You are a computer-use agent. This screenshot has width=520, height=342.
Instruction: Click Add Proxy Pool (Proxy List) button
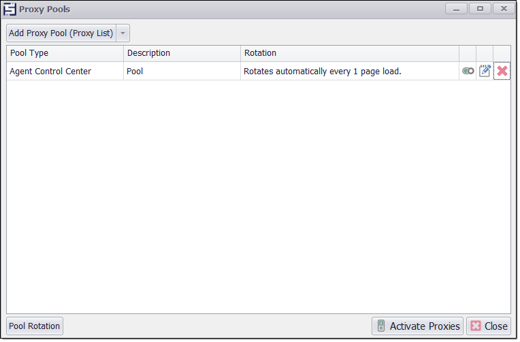pos(61,33)
